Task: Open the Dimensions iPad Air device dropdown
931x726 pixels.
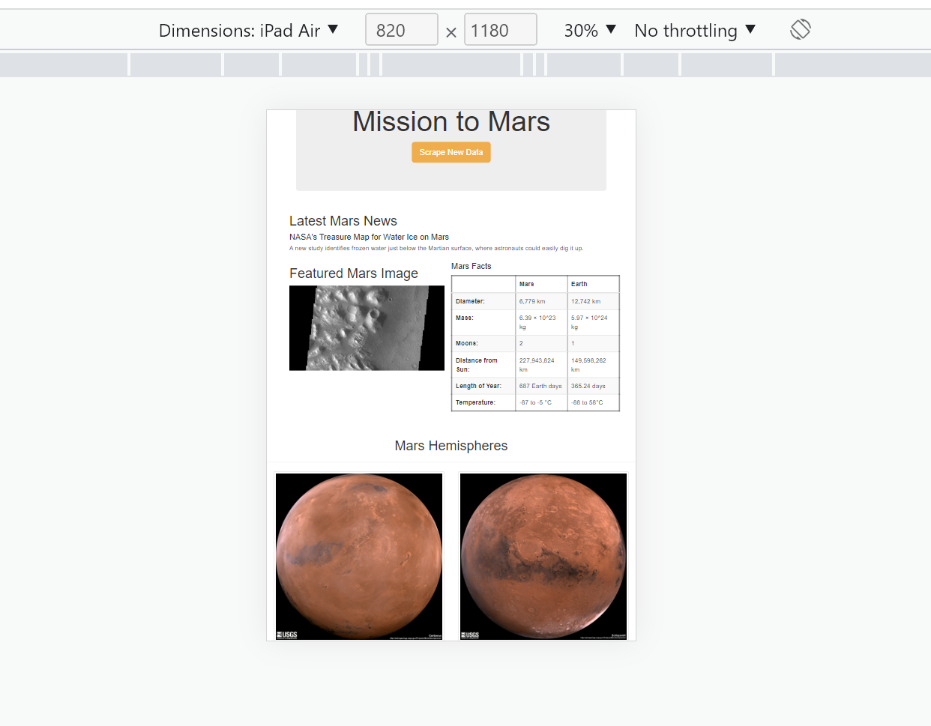Action: pyautogui.click(x=248, y=31)
